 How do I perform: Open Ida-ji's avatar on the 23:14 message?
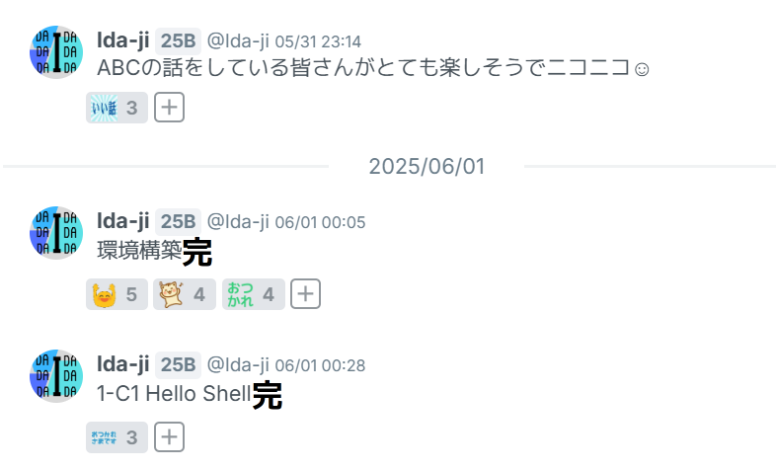pos(56,52)
